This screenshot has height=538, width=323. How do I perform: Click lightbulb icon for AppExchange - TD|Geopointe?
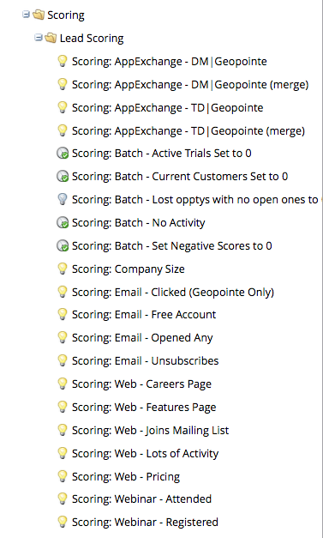63,107
